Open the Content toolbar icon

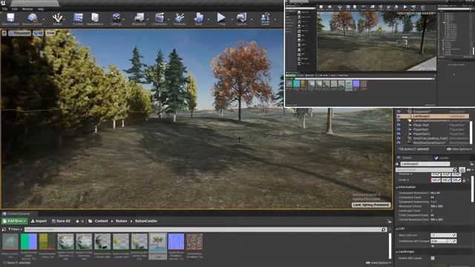(x=78, y=18)
